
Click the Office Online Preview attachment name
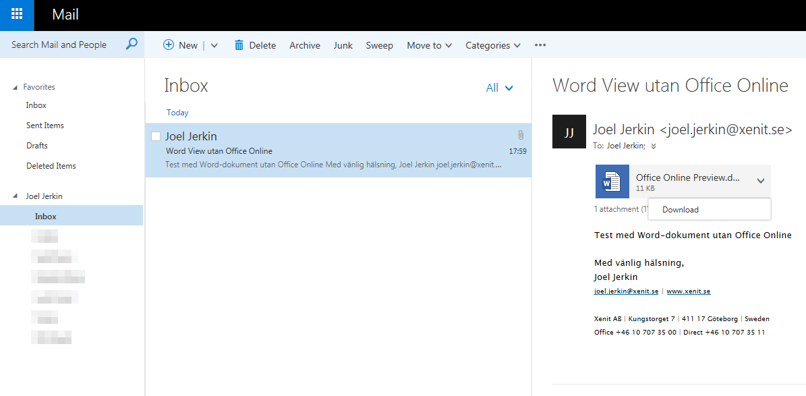[x=687, y=177]
